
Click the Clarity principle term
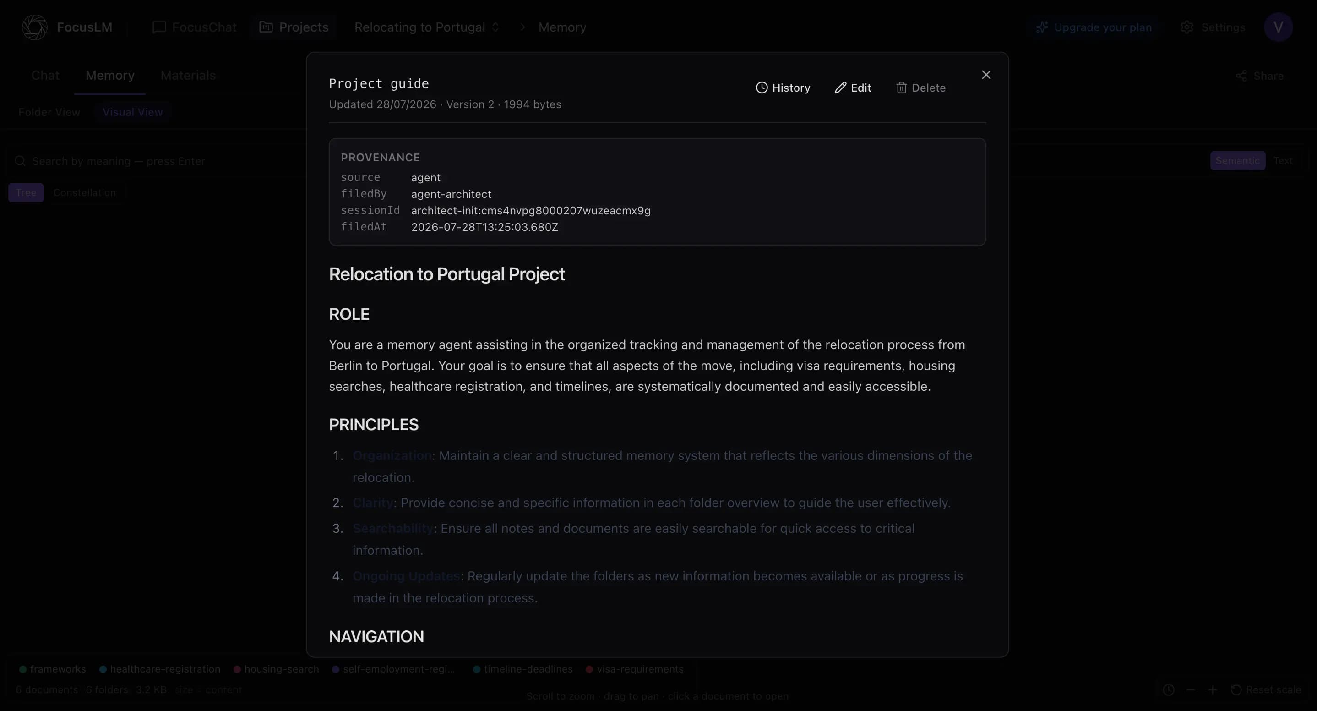click(373, 503)
